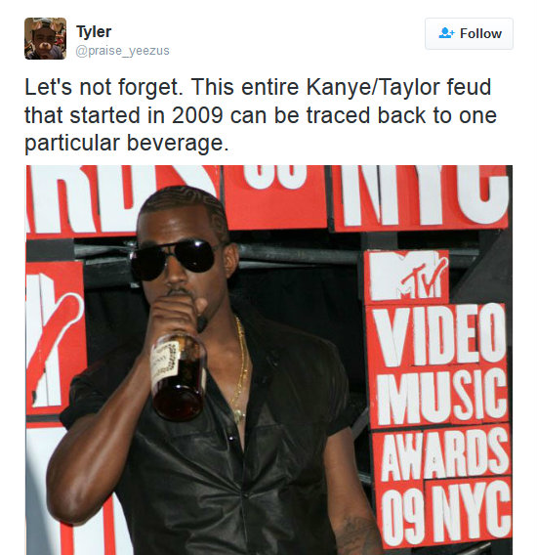Screen dimensions: 537x555
Task: Click the MTV logo on right sign
Action: (407, 276)
